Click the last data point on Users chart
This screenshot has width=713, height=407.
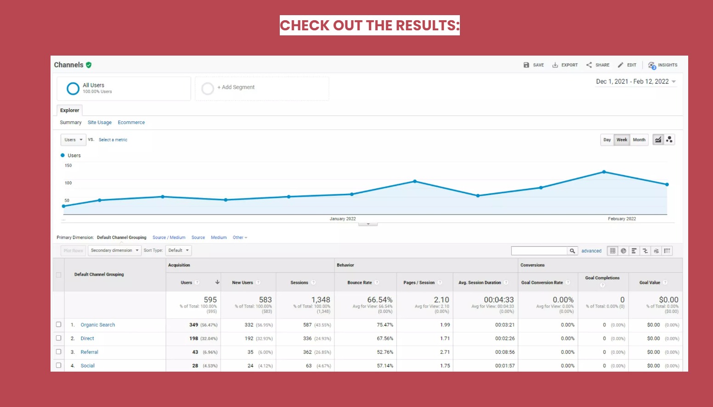pos(667,185)
